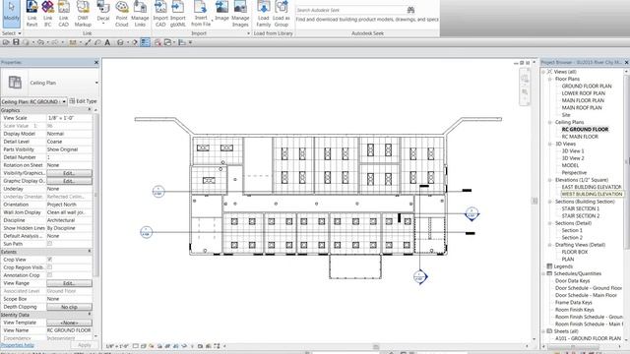Click the View Name value field
630x354 pixels.
[69, 330]
